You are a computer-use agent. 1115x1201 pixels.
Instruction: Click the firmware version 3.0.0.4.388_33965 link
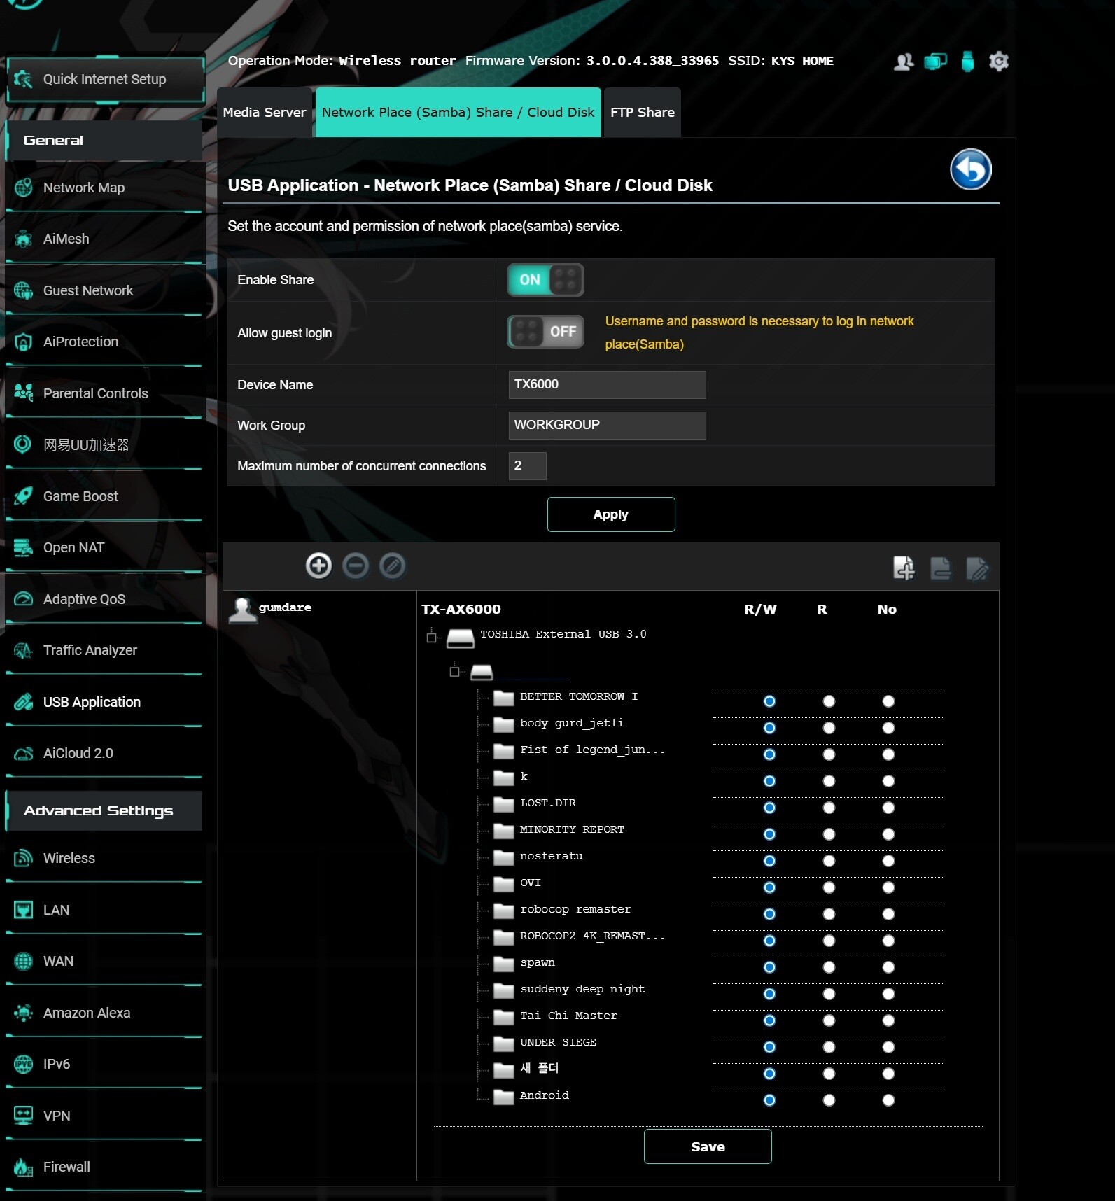tap(652, 61)
